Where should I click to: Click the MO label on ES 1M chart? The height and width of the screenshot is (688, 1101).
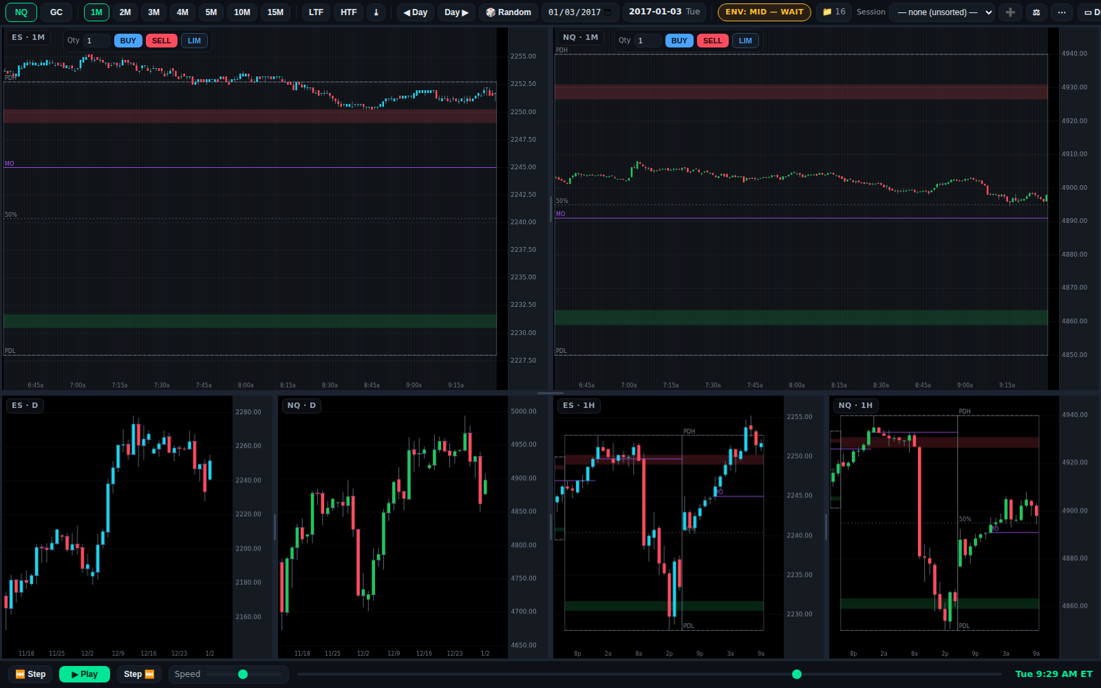[9, 164]
